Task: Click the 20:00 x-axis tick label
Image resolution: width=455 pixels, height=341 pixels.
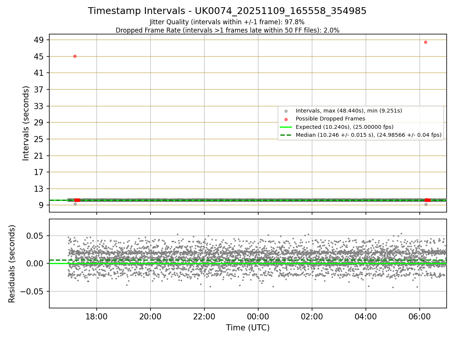Action: pos(151,317)
